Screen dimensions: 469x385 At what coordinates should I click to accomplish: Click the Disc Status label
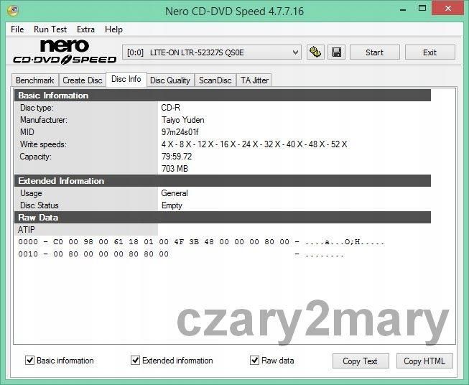pos(40,205)
